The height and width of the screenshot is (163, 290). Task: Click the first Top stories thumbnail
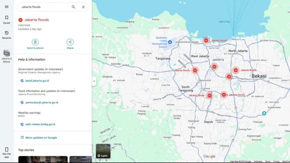[x=43, y=160]
